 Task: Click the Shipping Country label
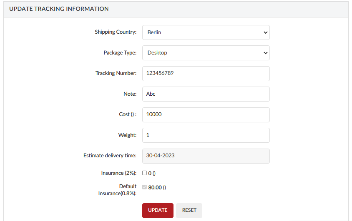(x=116, y=32)
